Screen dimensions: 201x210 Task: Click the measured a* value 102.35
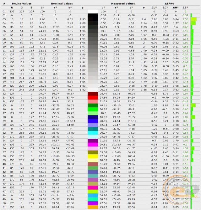coord(116,145)
